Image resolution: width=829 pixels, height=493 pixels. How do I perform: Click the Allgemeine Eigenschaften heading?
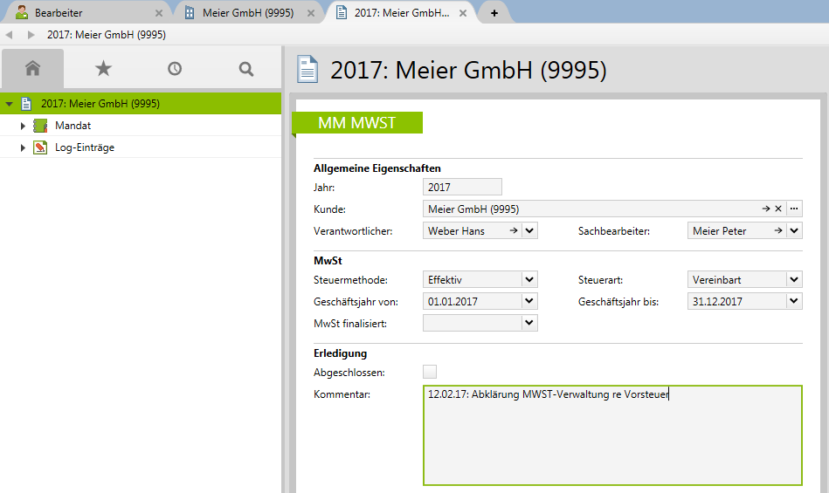[377, 168]
